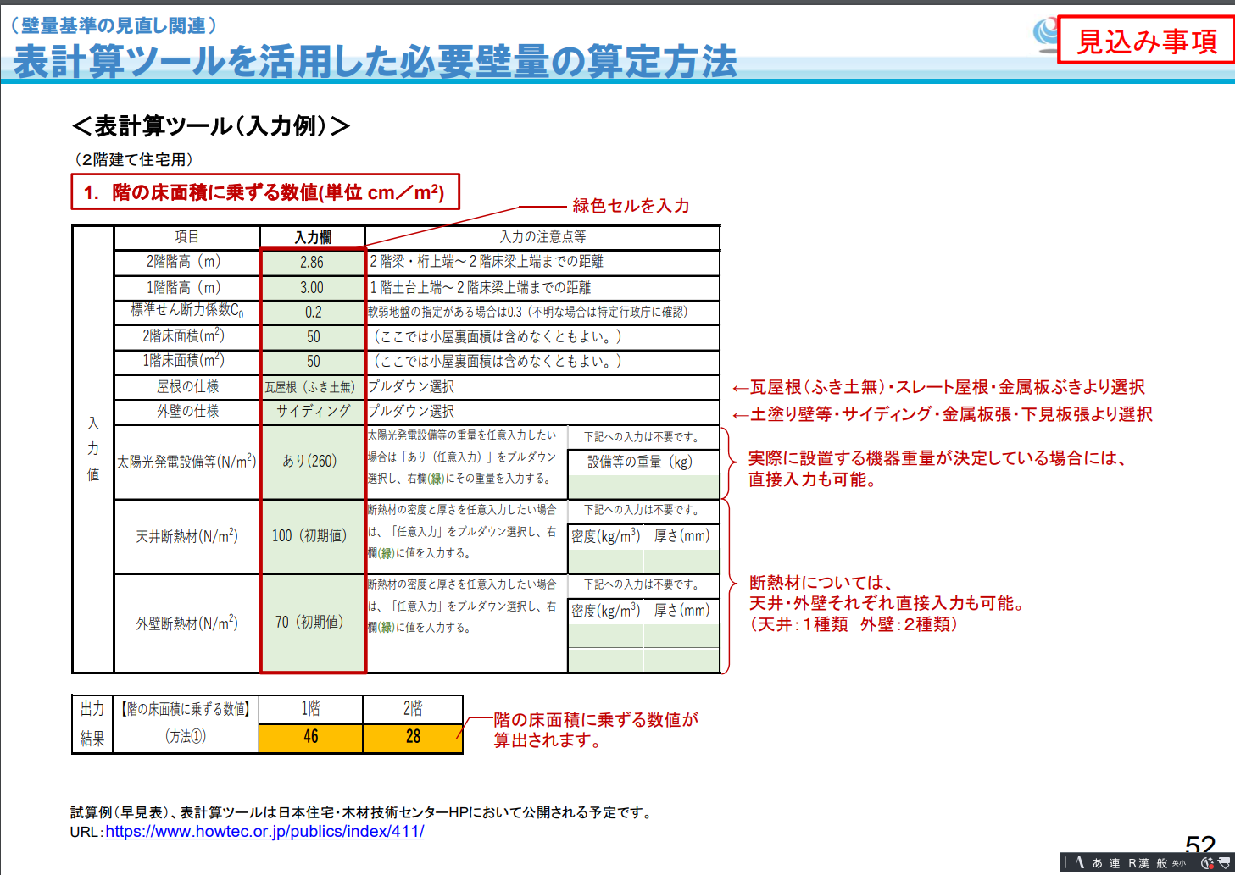
Task: Click output value '28' for 2階
Action: (x=413, y=737)
